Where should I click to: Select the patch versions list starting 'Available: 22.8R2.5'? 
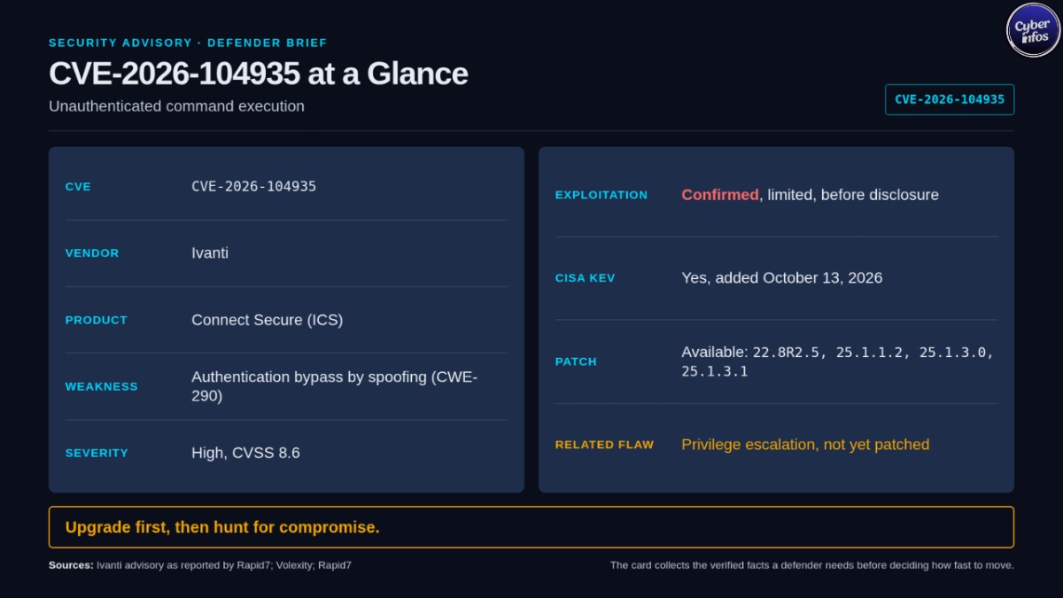(838, 361)
